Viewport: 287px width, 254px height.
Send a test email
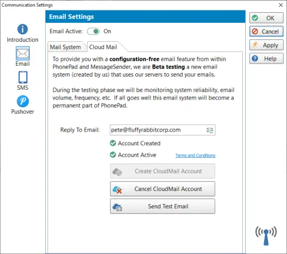coord(163,207)
